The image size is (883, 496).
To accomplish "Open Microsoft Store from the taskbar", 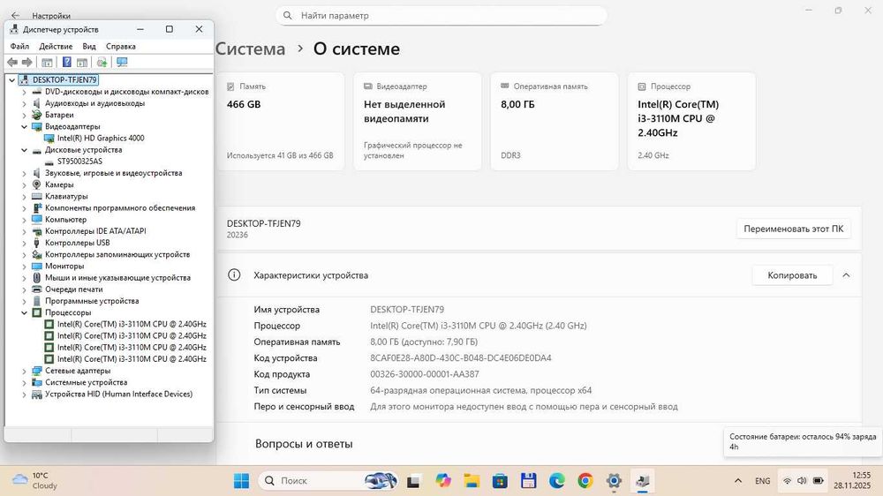I will (500, 481).
